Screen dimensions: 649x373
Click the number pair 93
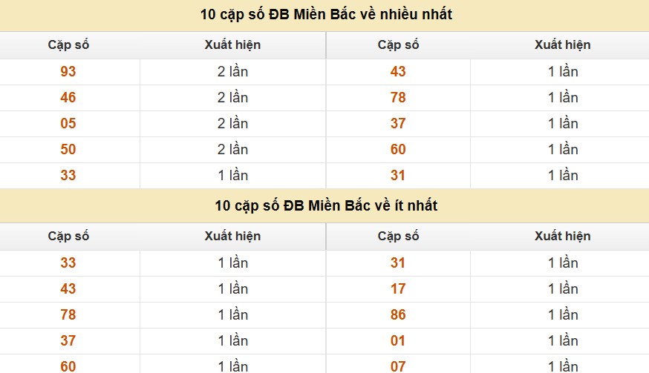(x=68, y=72)
